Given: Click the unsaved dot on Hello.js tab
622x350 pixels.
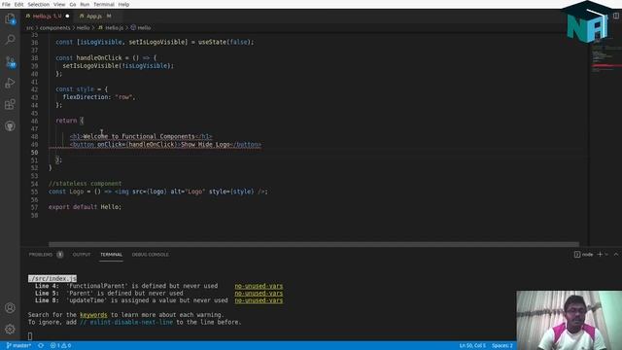Looking at the screenshot, I should [67, 16].
